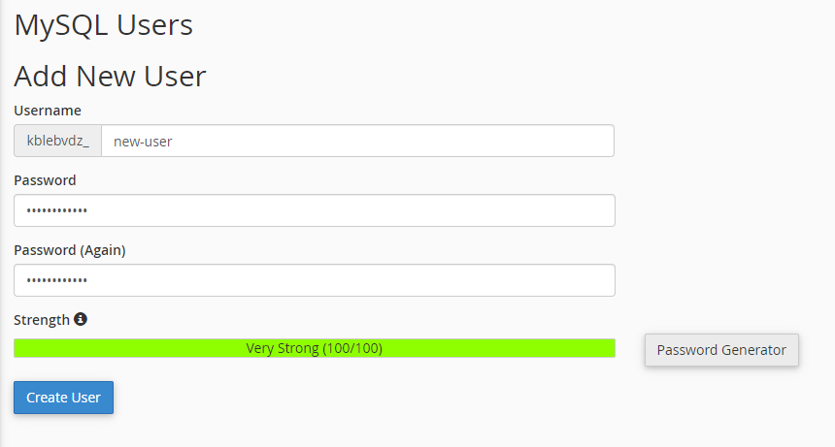Click the Create User button
The image size is (835, 447).
63,397
